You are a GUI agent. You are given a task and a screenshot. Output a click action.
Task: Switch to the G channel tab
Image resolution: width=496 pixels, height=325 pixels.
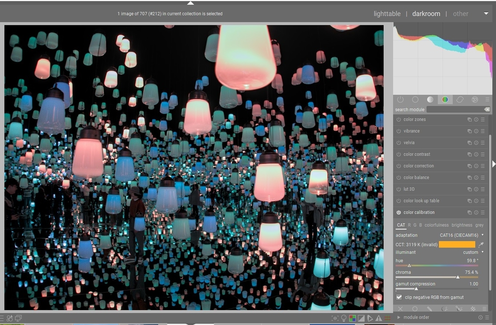[x=415, y=225]
